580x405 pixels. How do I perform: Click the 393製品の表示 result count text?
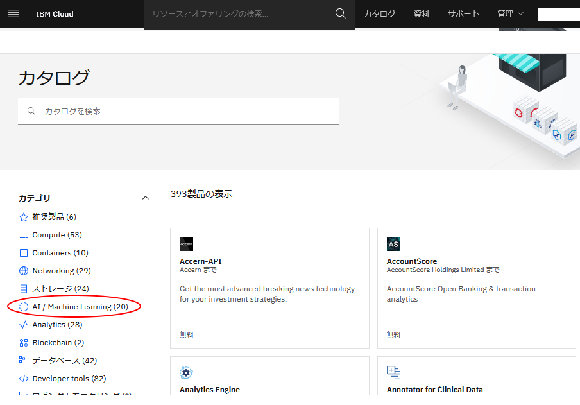pos(201,194)
